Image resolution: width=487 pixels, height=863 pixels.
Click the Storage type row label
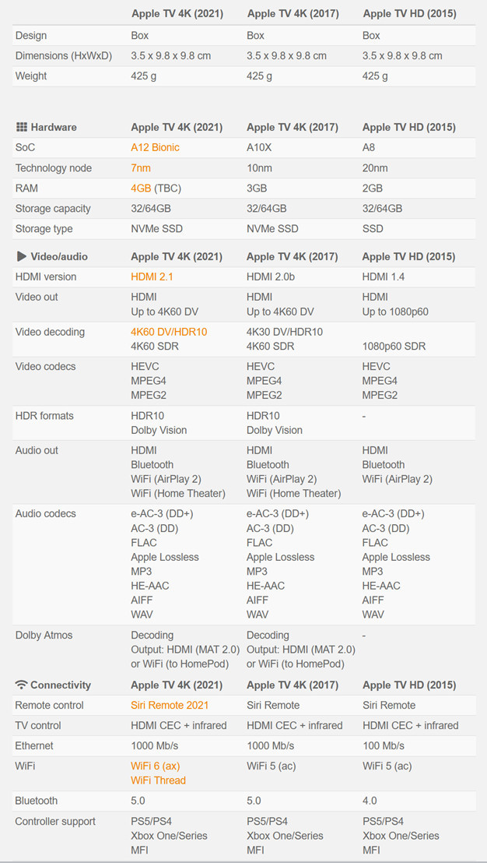click(44, 228)
